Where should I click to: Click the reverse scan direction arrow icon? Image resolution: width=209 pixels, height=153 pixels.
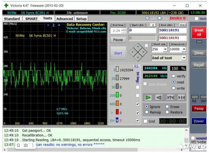click(x=159, y=98)
